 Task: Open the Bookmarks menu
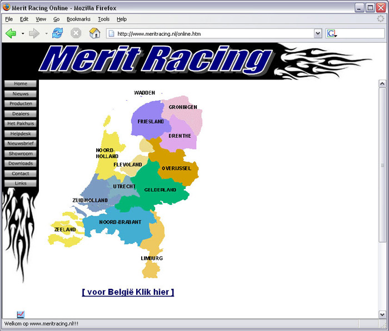(x=79, y=19)
